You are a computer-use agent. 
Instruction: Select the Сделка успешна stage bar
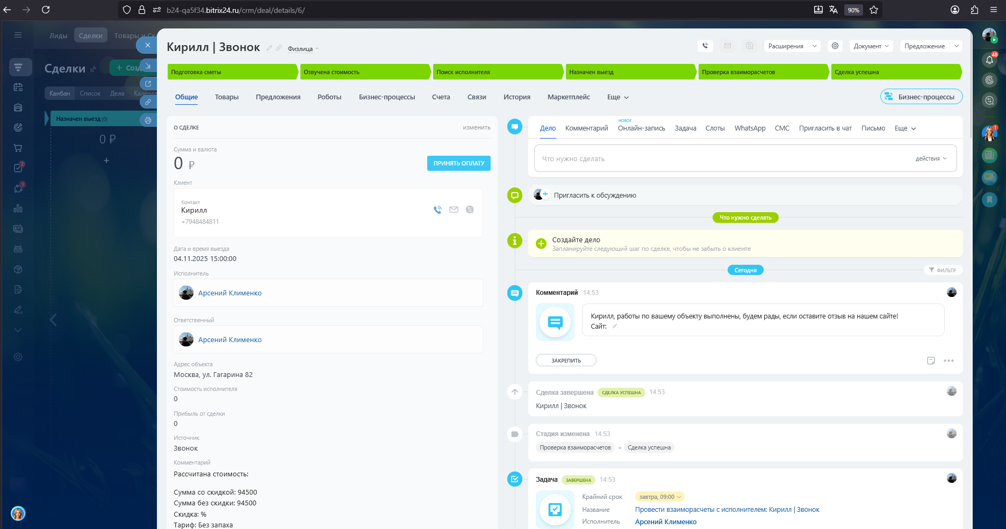click(x=894, y=72)
